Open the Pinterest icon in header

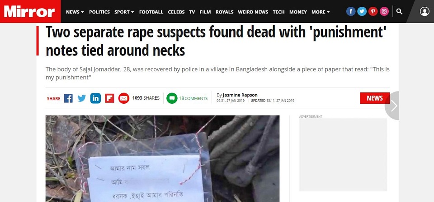click(x=373, y=11)
